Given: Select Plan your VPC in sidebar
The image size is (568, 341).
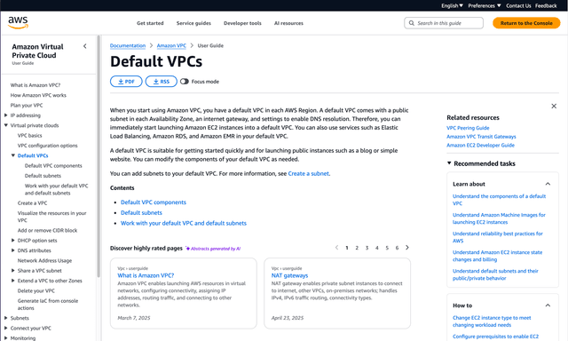Looking at the screenshot, I should [27, 106].
